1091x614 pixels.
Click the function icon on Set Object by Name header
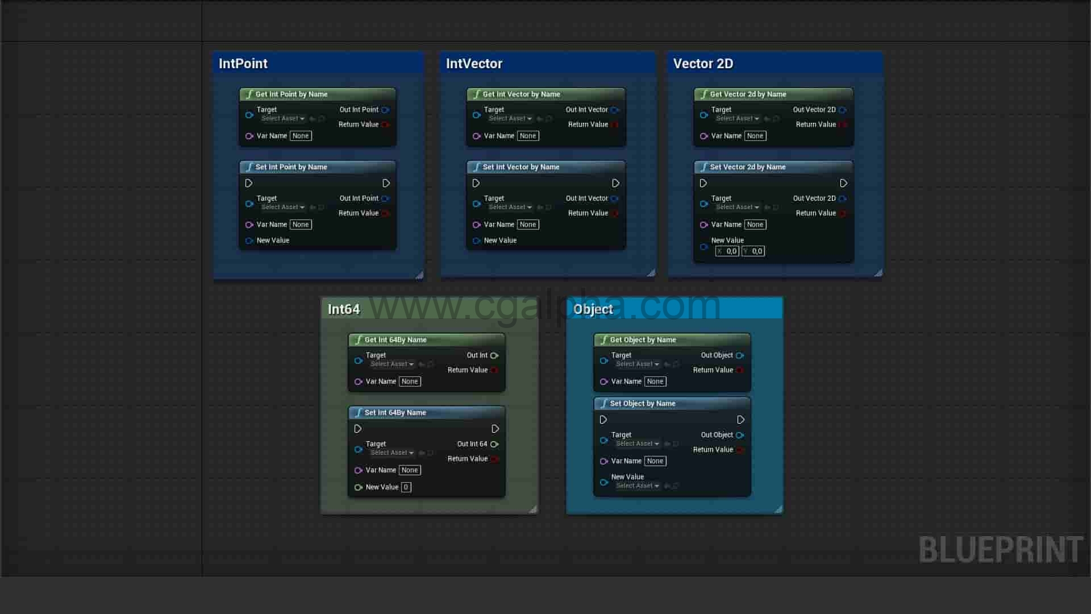tap(605, 403)
